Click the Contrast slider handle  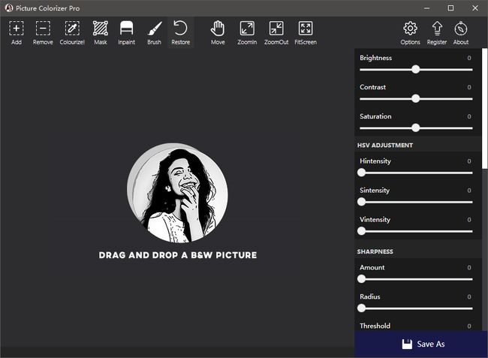[x=415, y=98]
